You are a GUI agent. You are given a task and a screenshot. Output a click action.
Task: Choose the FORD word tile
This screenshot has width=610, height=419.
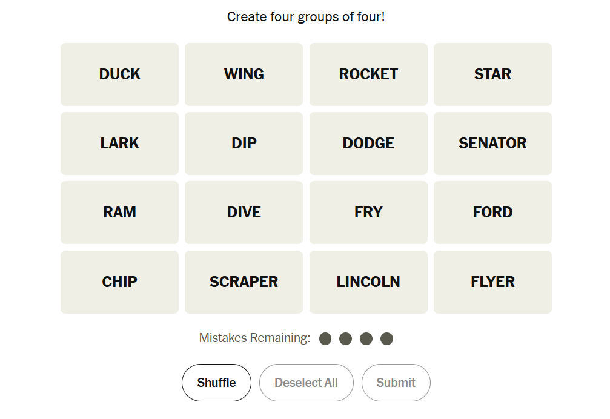coord(492,213)
